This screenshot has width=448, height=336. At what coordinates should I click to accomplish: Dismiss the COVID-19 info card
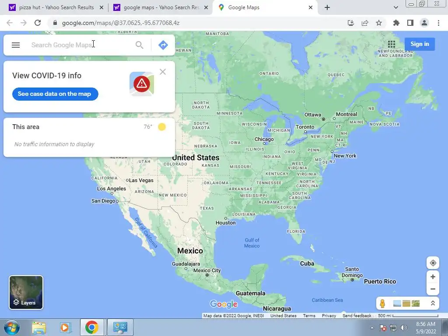coord(163,72)
